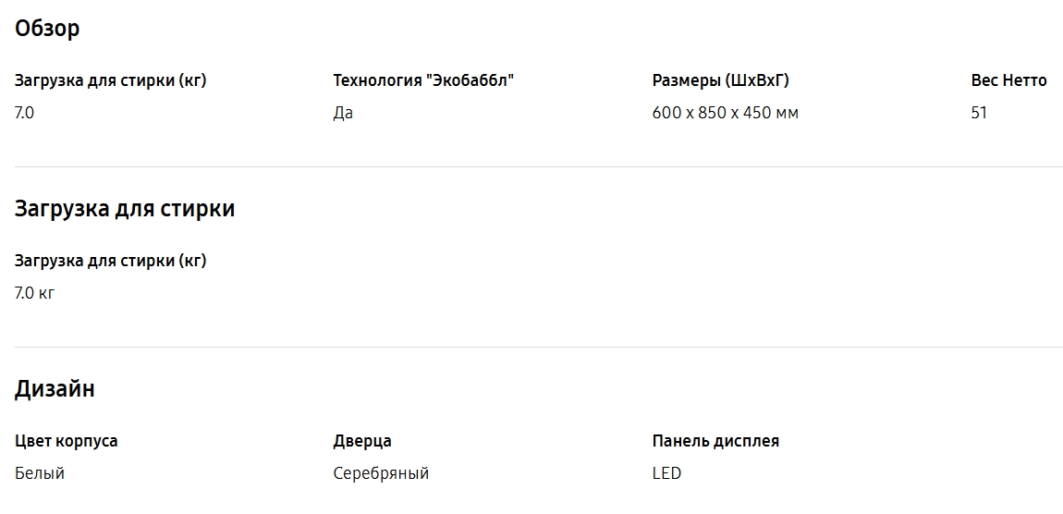Select the "Вес Нетто" label
This screenshot has width=1063, height=514.
[1008, 80]
